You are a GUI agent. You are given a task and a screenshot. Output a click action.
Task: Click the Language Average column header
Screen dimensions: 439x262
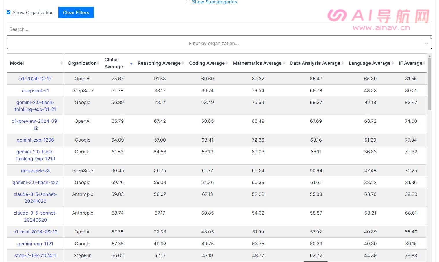[370, 63]
